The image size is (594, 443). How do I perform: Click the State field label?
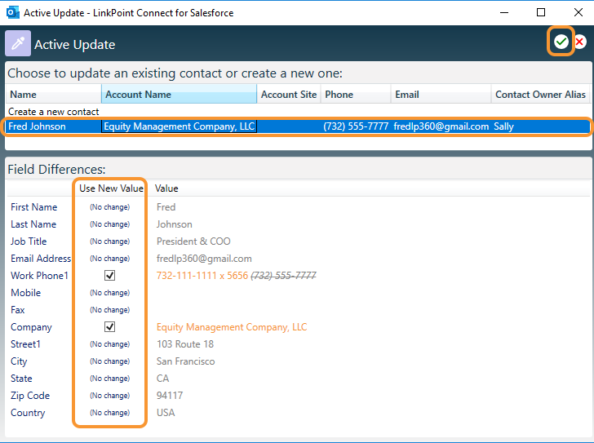21,379
